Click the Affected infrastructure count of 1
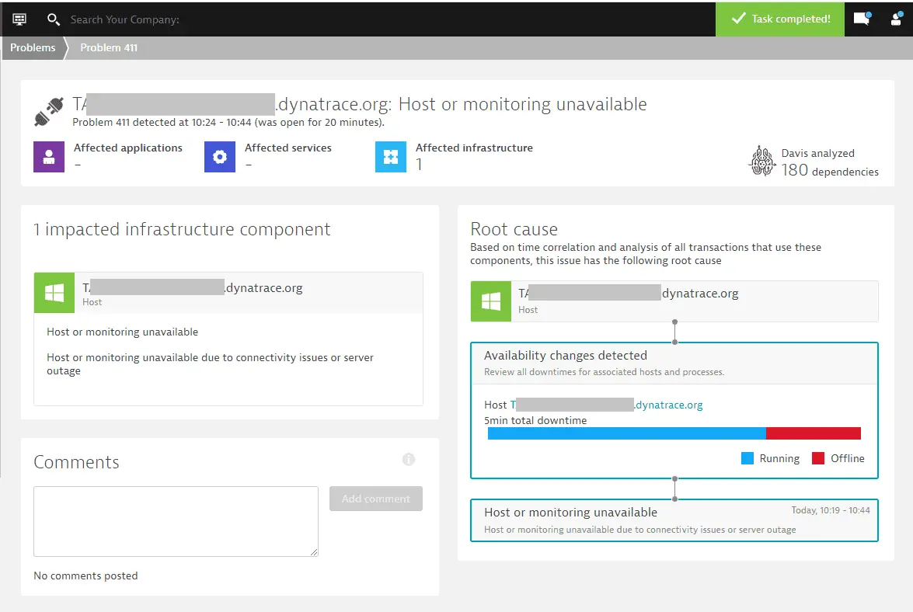 click(419, 165)
